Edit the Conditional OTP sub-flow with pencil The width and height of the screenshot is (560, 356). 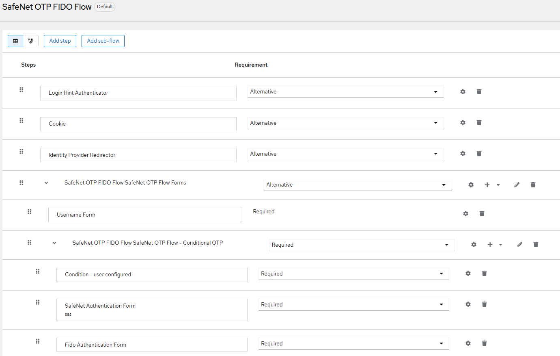(519, 245)
